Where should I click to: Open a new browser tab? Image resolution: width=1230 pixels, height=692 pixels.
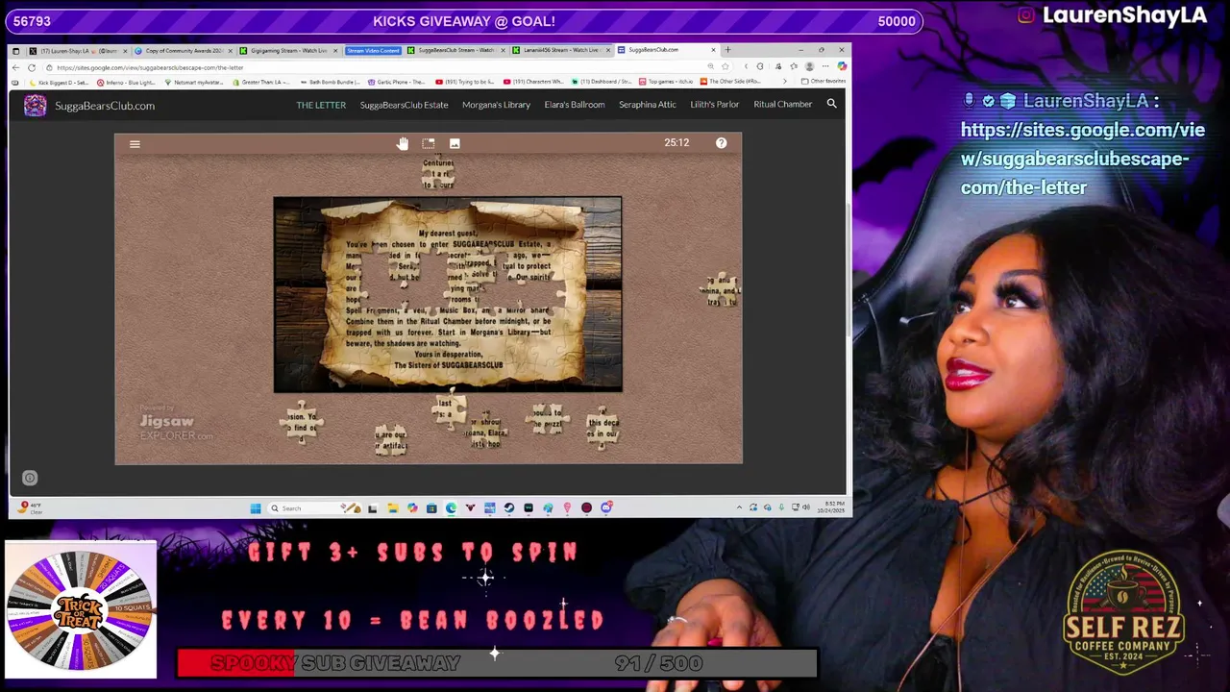click(727, 50)
